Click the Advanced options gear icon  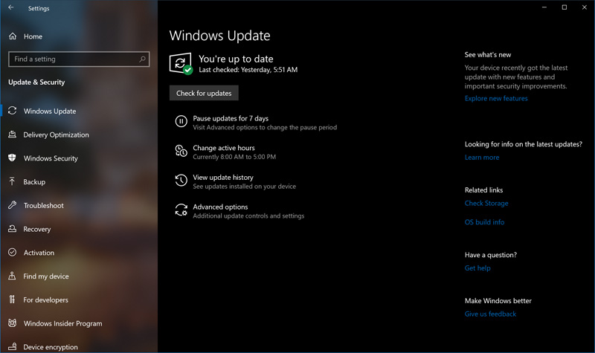click(x=181, y=210)
